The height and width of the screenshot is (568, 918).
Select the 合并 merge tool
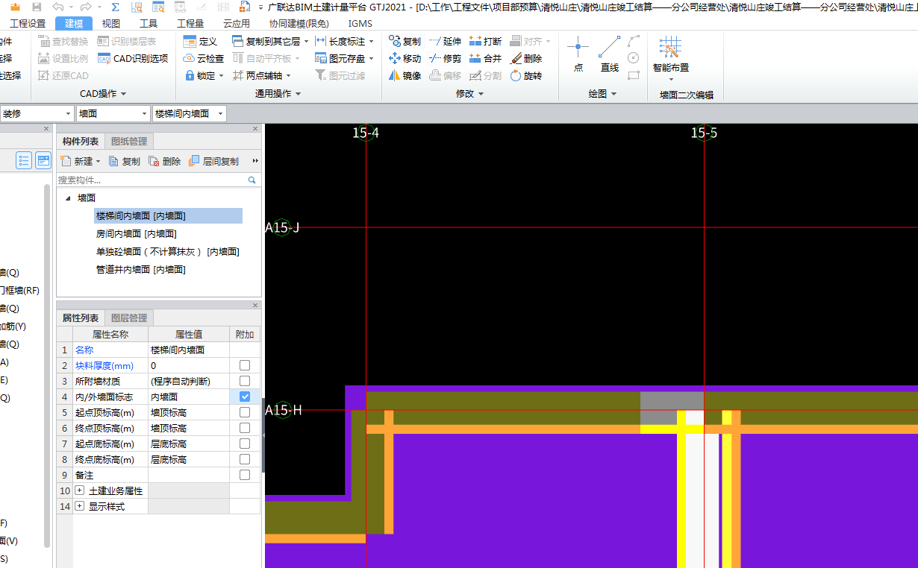tap(485, 58)
